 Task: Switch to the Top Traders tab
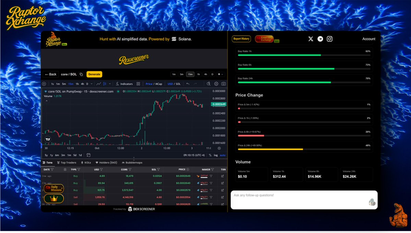[x=67, y=163]
